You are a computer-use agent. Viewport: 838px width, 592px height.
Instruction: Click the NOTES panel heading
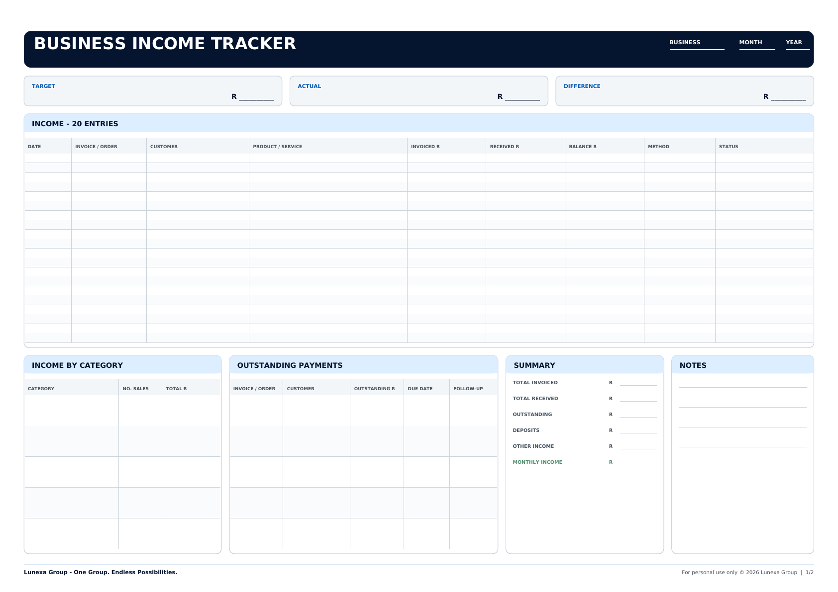(693, 365)
